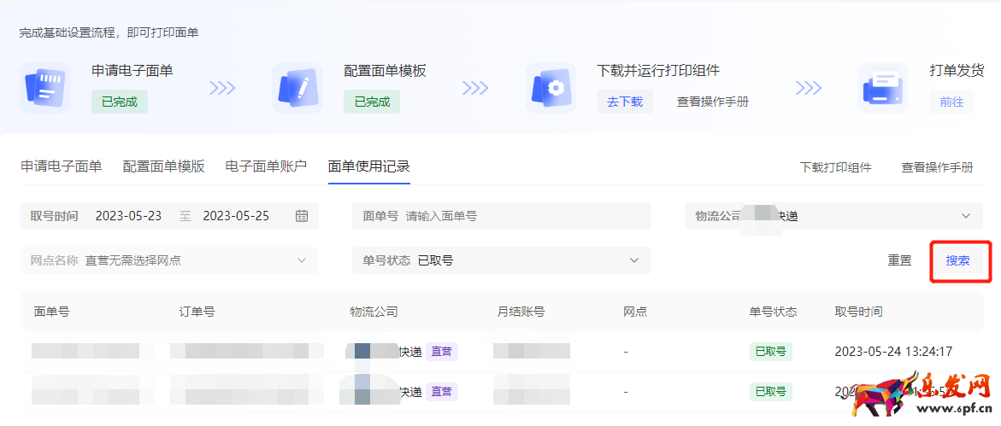Viewport: 1001px width, 426px height.
Task: Switch to the 申请电子面单 tab
Action: 62,167
